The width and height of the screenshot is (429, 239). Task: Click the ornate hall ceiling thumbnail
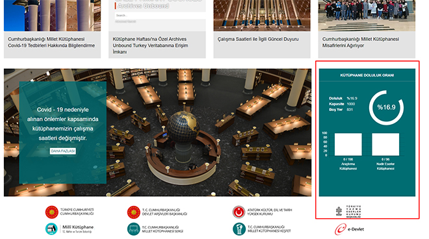[262, 16]
